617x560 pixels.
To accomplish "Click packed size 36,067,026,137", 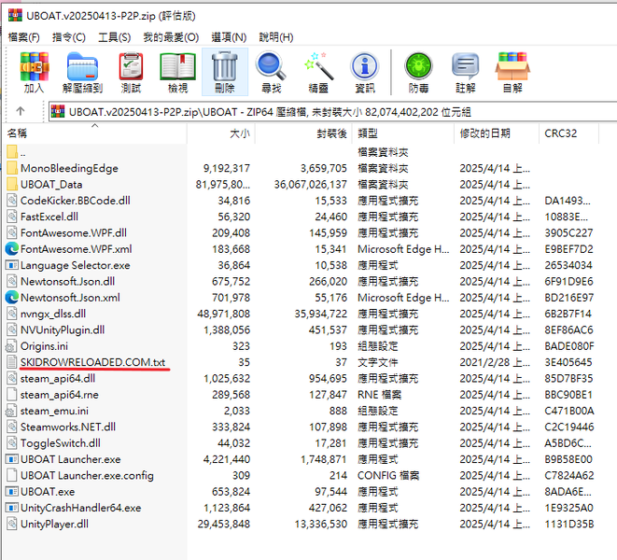I will tap(311, 184).
